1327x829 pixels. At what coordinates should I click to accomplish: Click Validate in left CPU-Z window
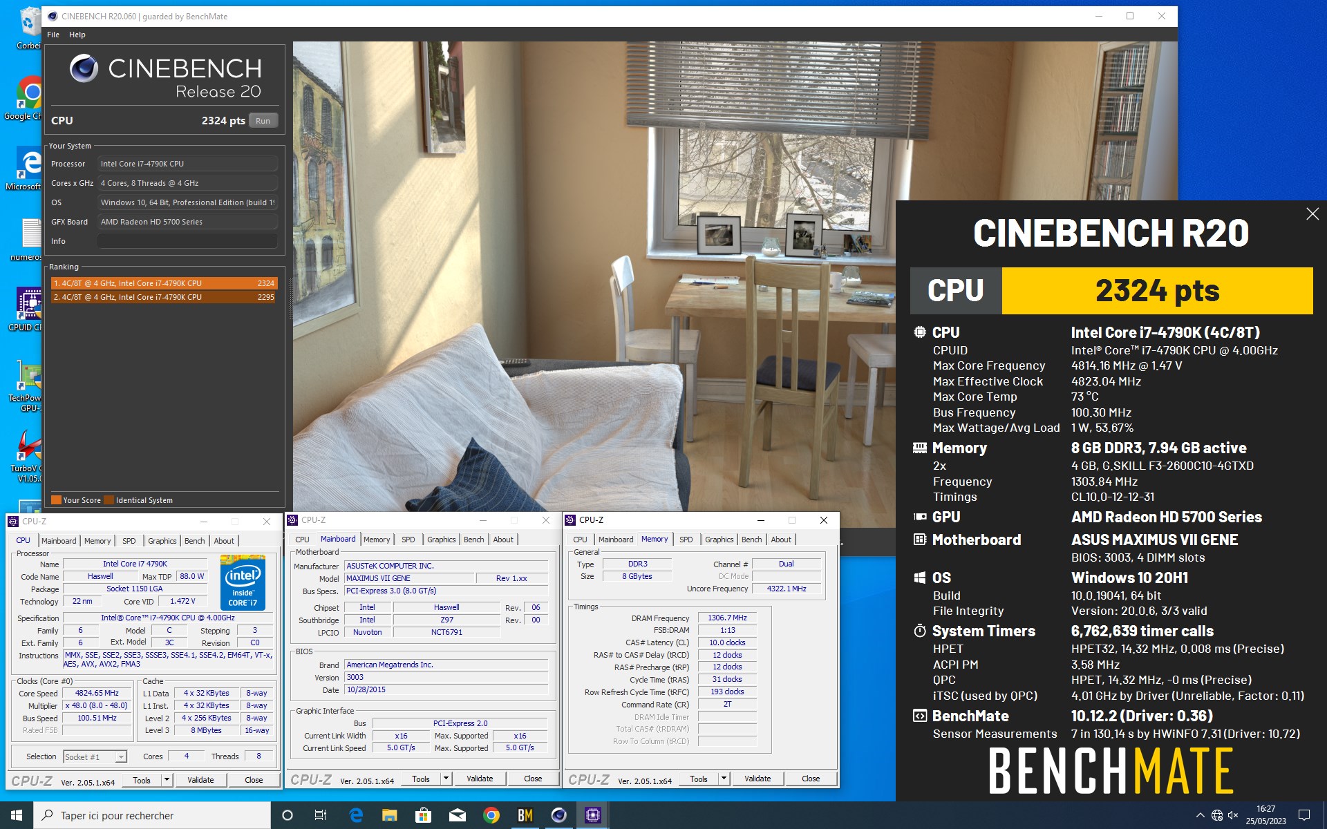200,780
